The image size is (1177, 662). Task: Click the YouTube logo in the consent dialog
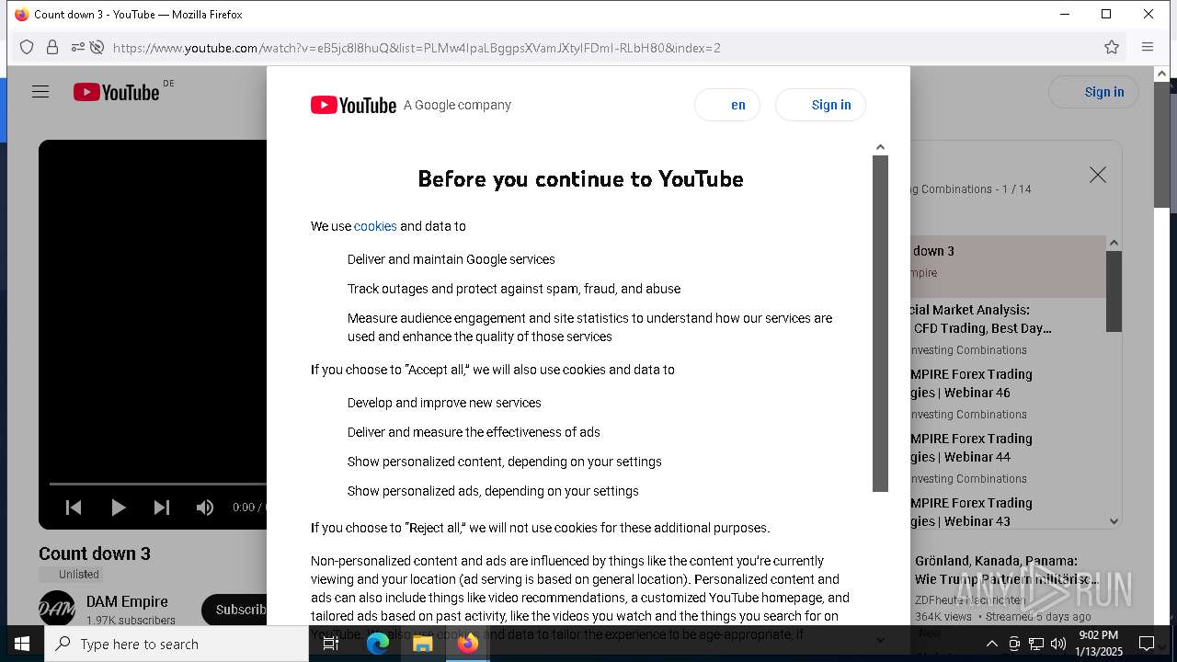[353, 105]
